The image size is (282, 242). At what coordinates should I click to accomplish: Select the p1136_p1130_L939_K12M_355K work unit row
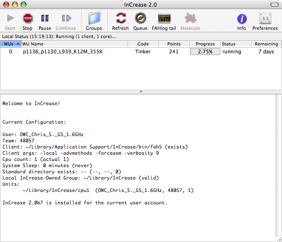(63, 52)
